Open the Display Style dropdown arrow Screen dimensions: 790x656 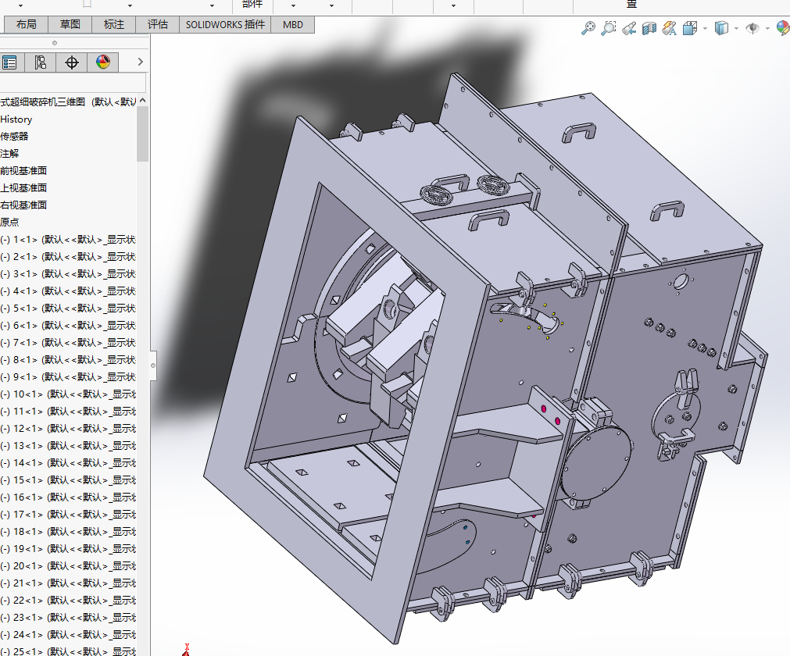coord(736,28)
